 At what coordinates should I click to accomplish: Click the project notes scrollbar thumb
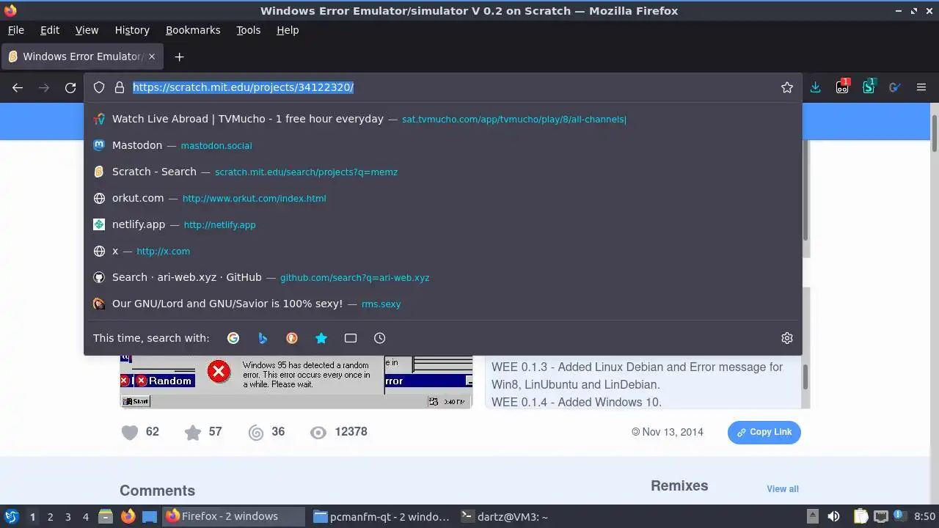tap(805, 377)
